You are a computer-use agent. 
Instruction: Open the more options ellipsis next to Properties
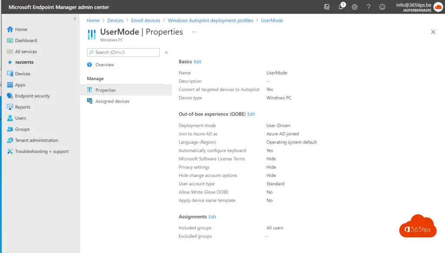194,32
